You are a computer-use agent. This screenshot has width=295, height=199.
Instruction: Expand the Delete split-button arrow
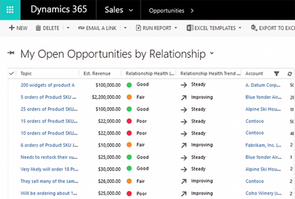68,28
